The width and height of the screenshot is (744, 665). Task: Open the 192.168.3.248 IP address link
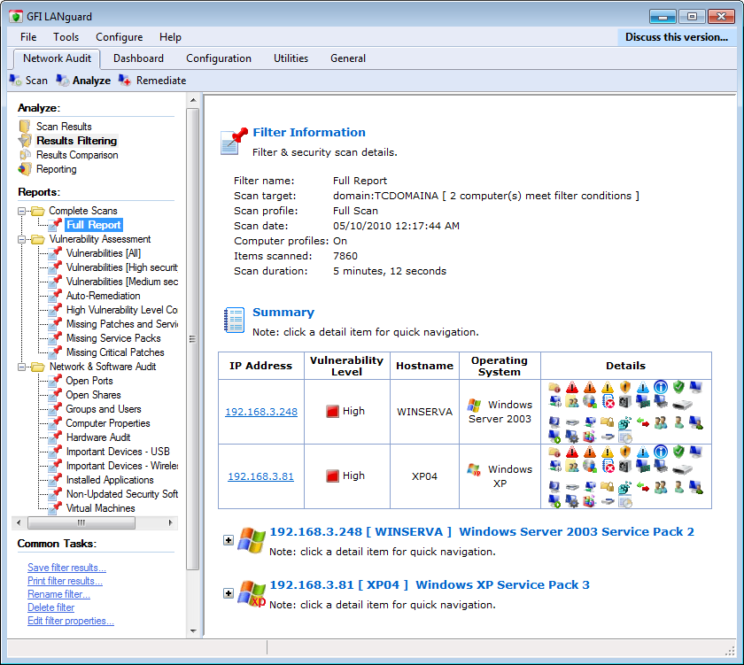(x=261, y=412)
